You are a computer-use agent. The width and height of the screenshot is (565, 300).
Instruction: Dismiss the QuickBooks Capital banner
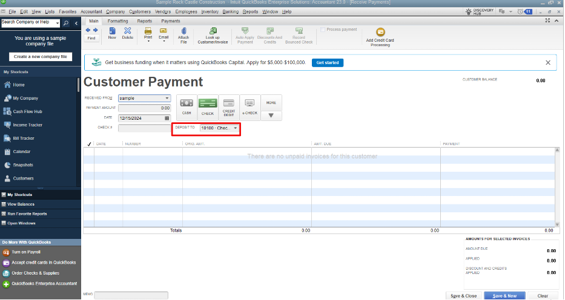coord(547,62)
